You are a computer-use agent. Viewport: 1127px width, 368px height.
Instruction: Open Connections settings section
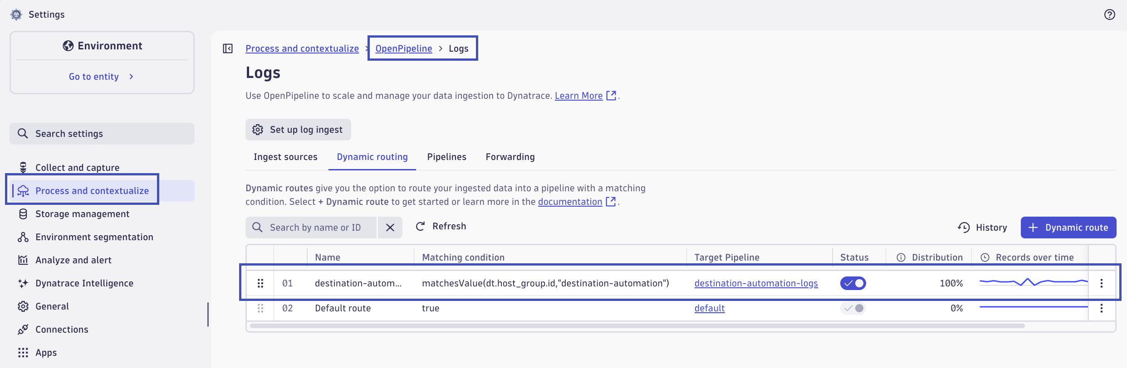click(x=102, y=329)
